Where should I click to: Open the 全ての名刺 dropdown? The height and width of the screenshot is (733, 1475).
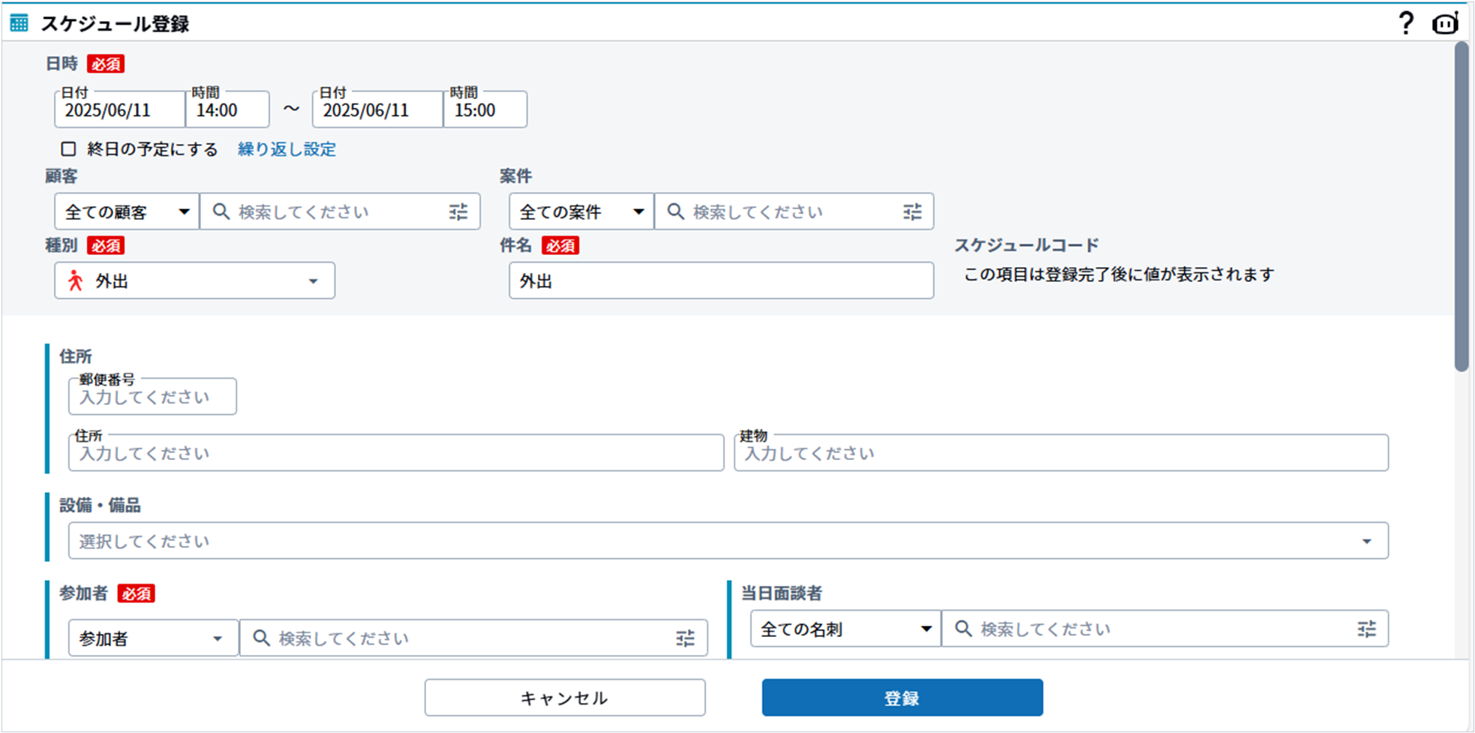(x=846, y=629)
